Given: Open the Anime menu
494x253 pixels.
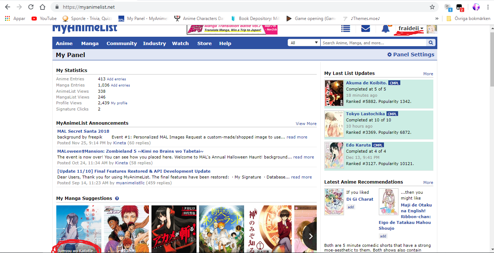Looking at the screenshot, I should (64, 43).
